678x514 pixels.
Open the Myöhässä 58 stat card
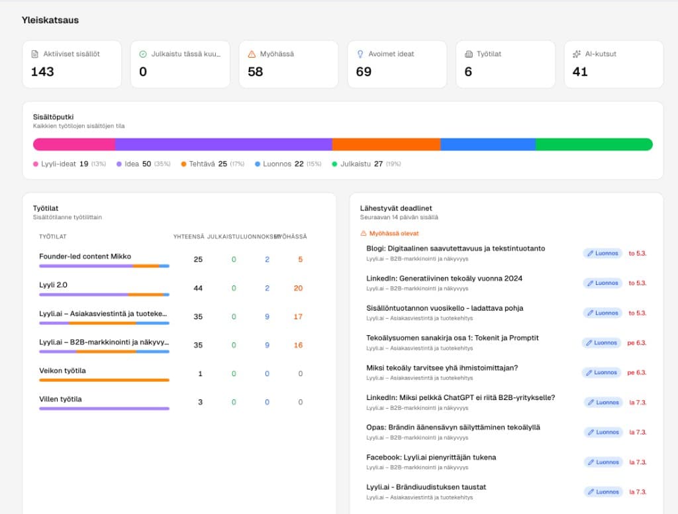tap(289, 64)
